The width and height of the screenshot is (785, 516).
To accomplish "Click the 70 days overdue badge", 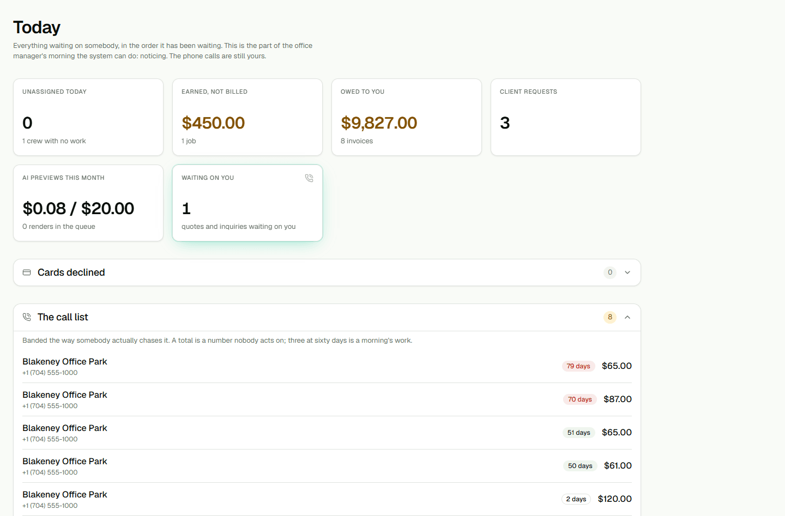I will 580,399.
